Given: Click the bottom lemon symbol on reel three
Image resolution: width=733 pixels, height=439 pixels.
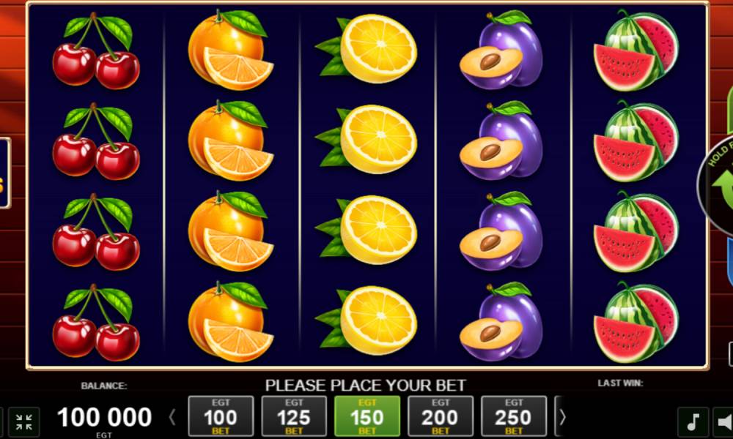Looking at the screenshot, I should click(x=366, y=320).
